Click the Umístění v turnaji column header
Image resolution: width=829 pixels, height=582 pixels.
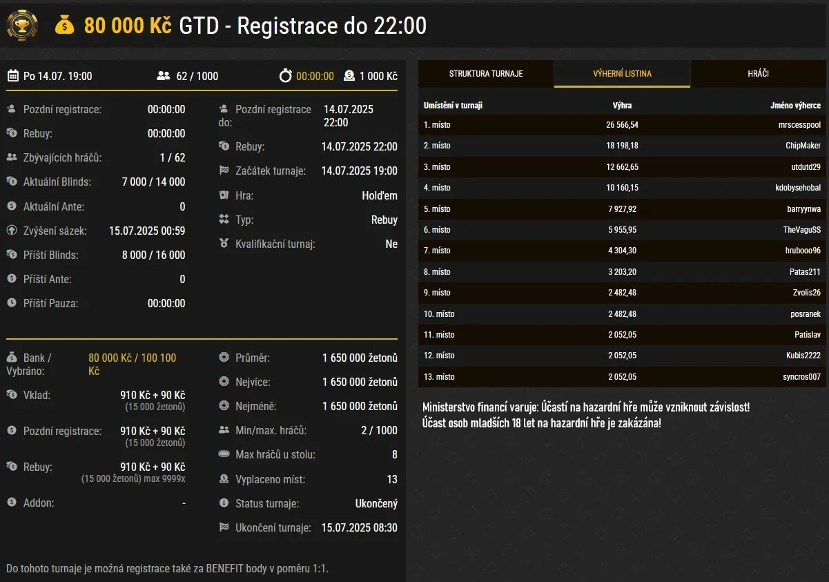tap(453, 106)
